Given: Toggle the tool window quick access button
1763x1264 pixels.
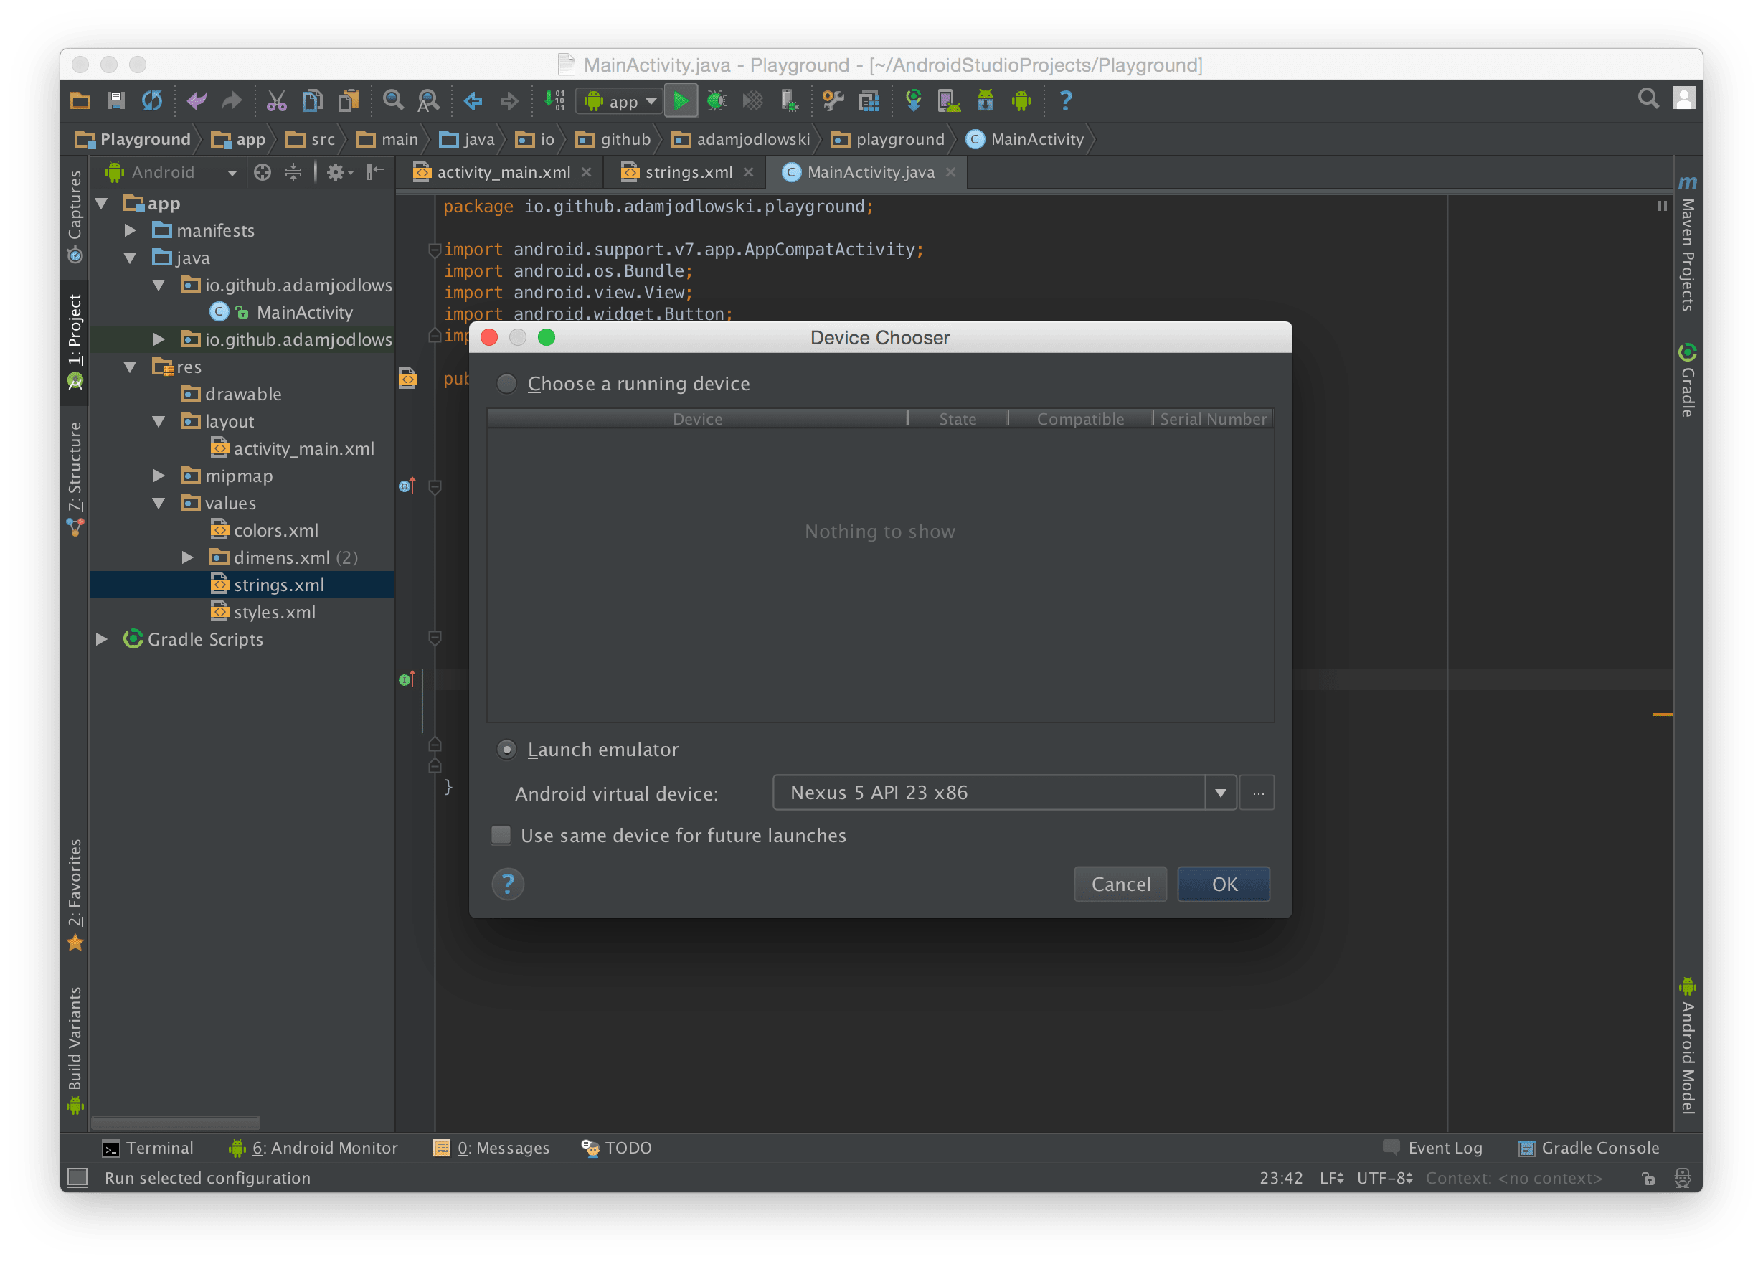Looking at the screenshot, I should pos(77,1178).
